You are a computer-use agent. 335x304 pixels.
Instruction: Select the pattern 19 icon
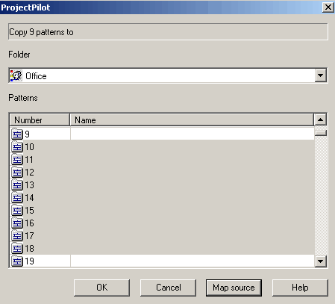tap(17, 261)
